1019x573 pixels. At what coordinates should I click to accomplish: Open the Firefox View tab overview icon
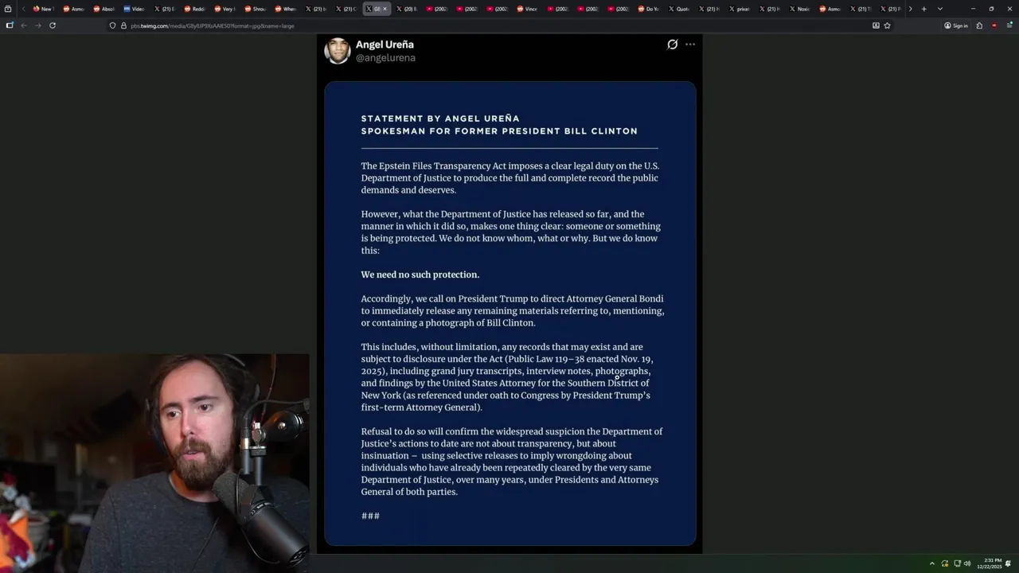coord(8,9)
